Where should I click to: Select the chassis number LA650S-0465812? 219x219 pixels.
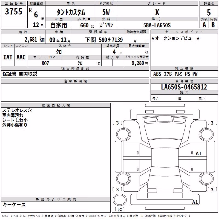[184, 87]
